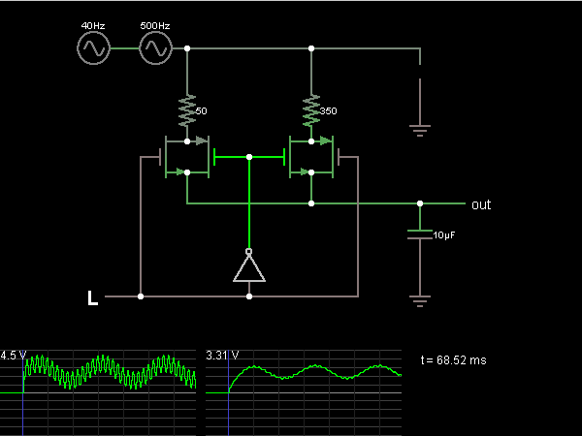The width and height of the screenshot is (582, 436).
Task: Click the 10µF value label
Action: (444, 235)
